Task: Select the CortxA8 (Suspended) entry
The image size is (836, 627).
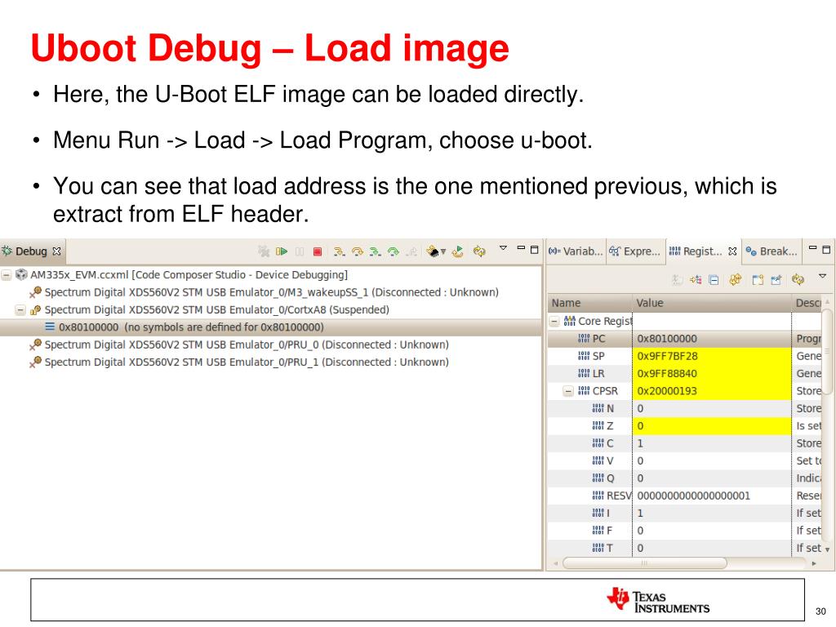Action: coord(216,309)
